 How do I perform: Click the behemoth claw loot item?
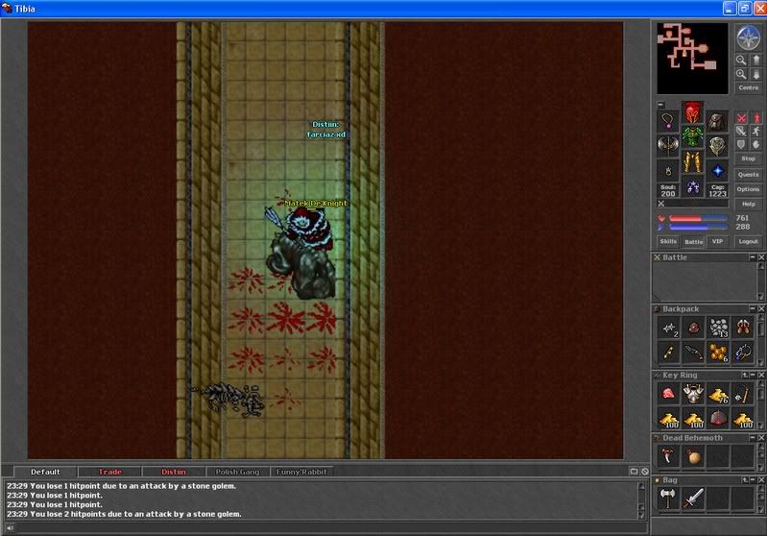pos(668,456)
